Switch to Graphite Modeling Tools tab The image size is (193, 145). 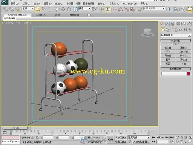17,15
